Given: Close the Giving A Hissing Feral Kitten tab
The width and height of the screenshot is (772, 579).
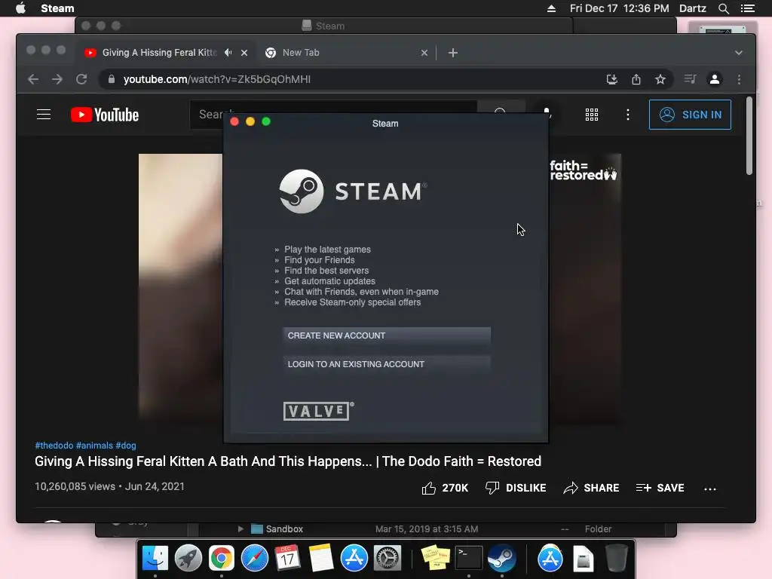Looking at the screenshot, I should tap(244, 53).
